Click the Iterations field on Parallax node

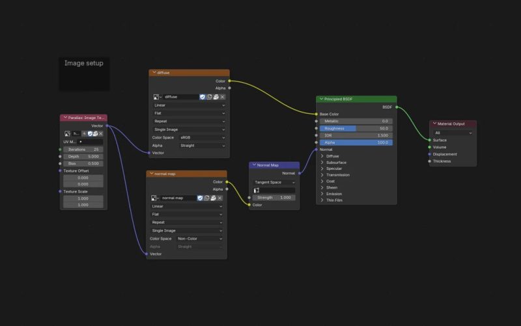[83, 149]
